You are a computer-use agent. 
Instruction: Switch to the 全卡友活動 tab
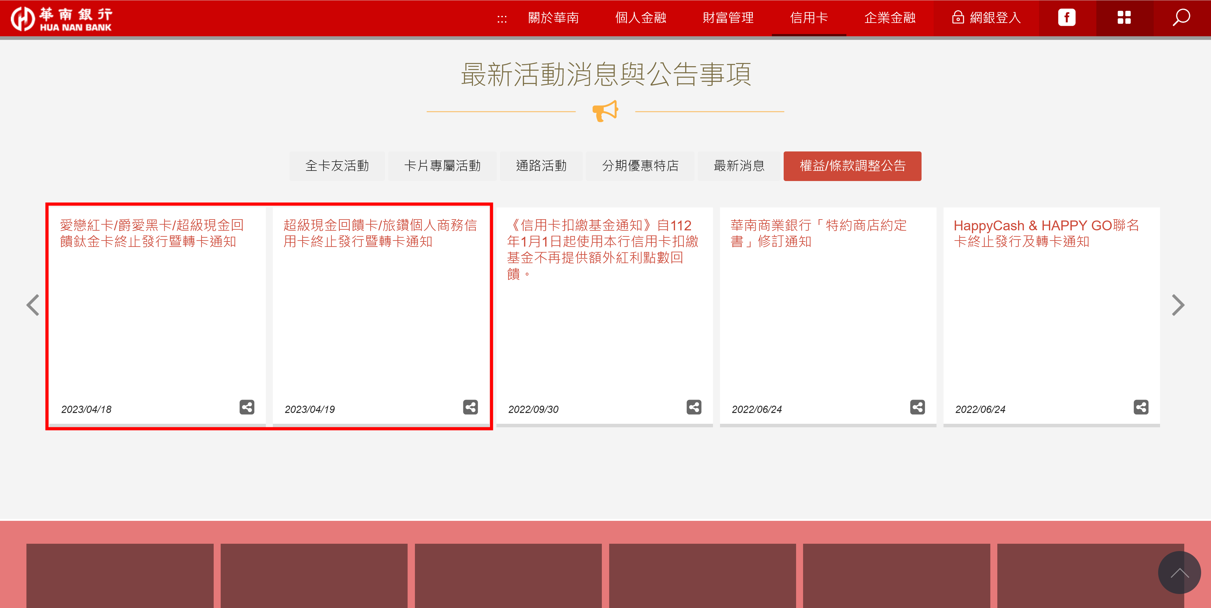337,166
